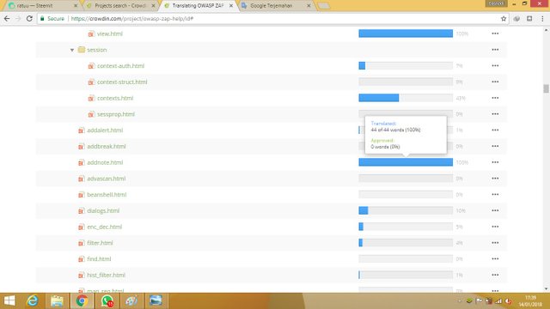Open Chrome's three-dot menu
The height and width of the screenshot is (309, 550).
[542, 19]
